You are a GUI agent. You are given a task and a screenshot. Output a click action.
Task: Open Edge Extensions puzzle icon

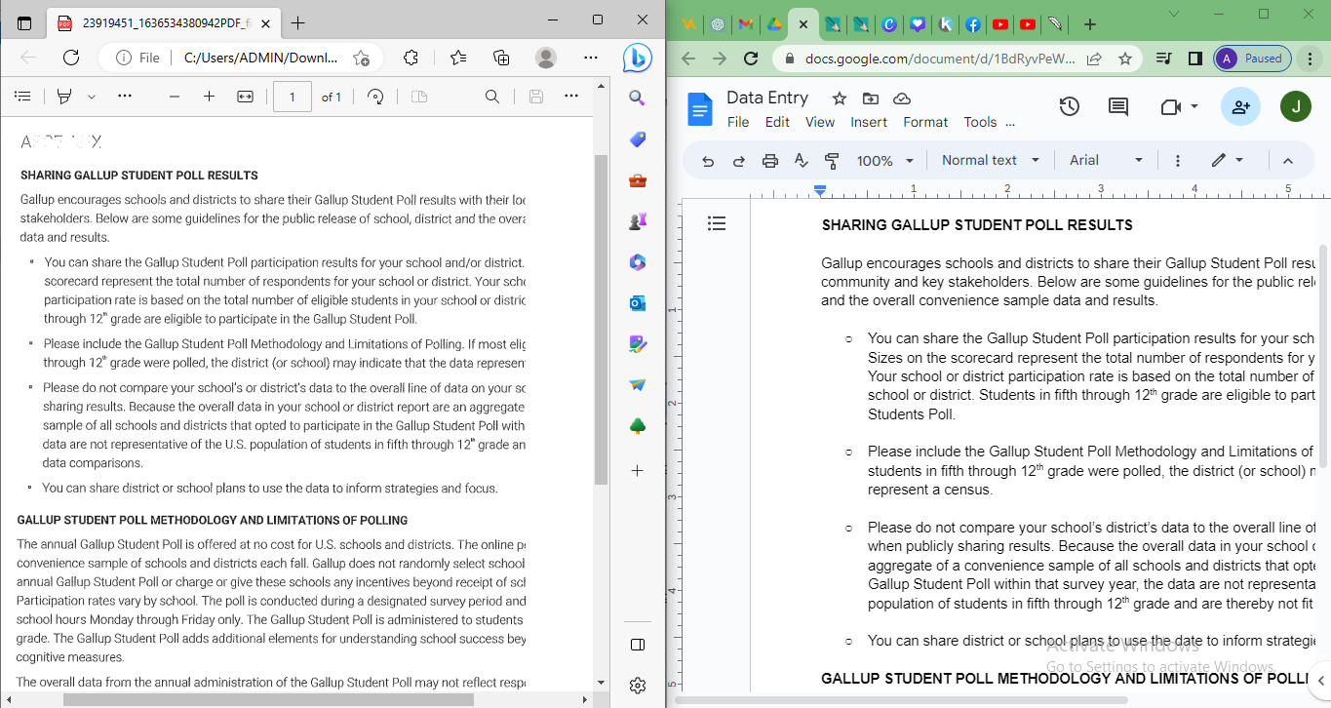(x=411, y=58)
